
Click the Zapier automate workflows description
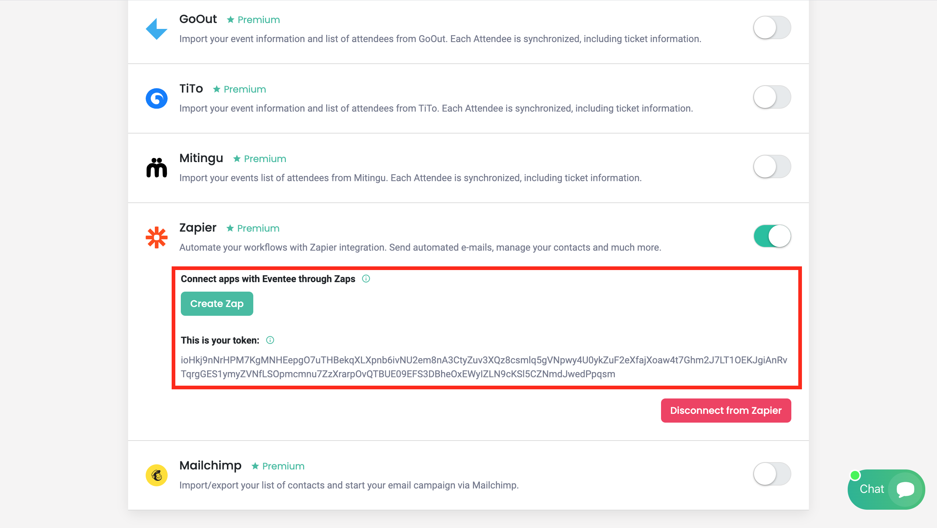click(420, 247)
